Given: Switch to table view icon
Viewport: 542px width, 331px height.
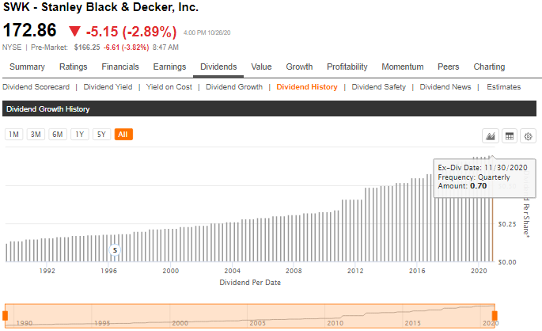Looking at the screenshot, I should [509, 136].
